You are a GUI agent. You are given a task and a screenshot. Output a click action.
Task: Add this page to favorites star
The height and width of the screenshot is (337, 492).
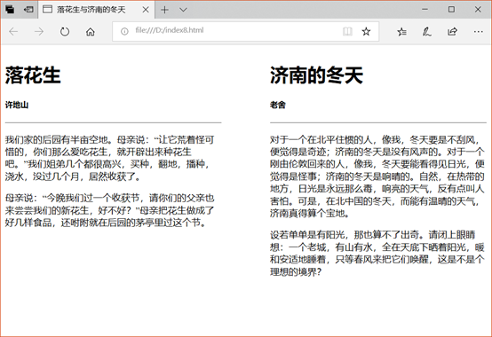(x=366, y=31)
